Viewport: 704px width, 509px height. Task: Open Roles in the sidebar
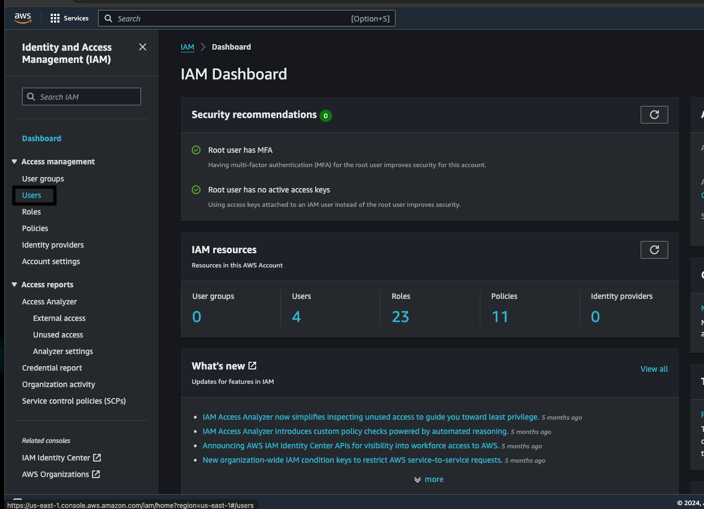click(x=31, y=212)
